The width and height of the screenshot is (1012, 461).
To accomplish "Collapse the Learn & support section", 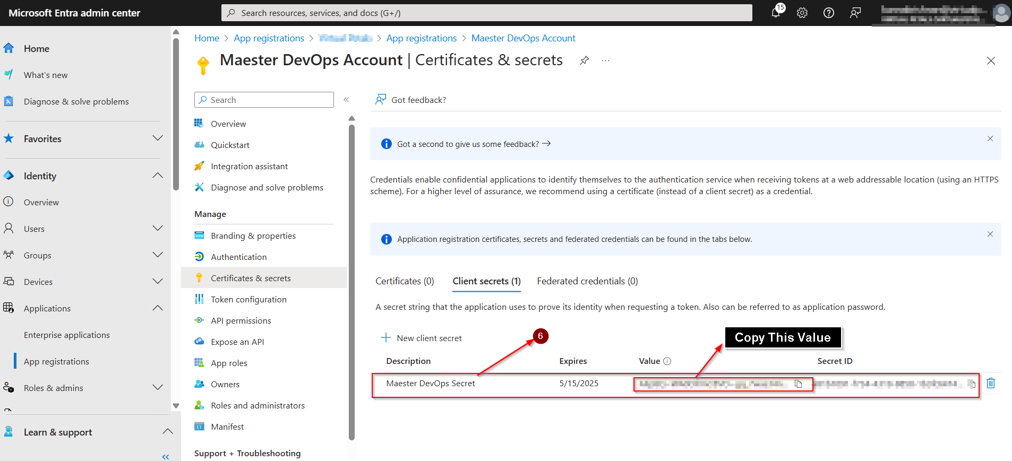I will coord(168,432).
